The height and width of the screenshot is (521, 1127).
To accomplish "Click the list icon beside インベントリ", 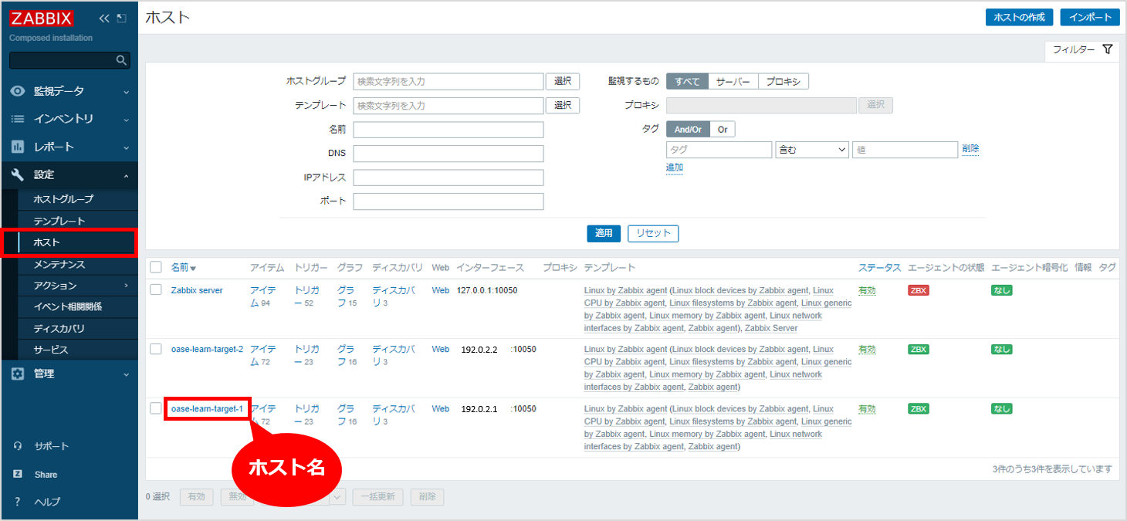I will tap(18, 119).
